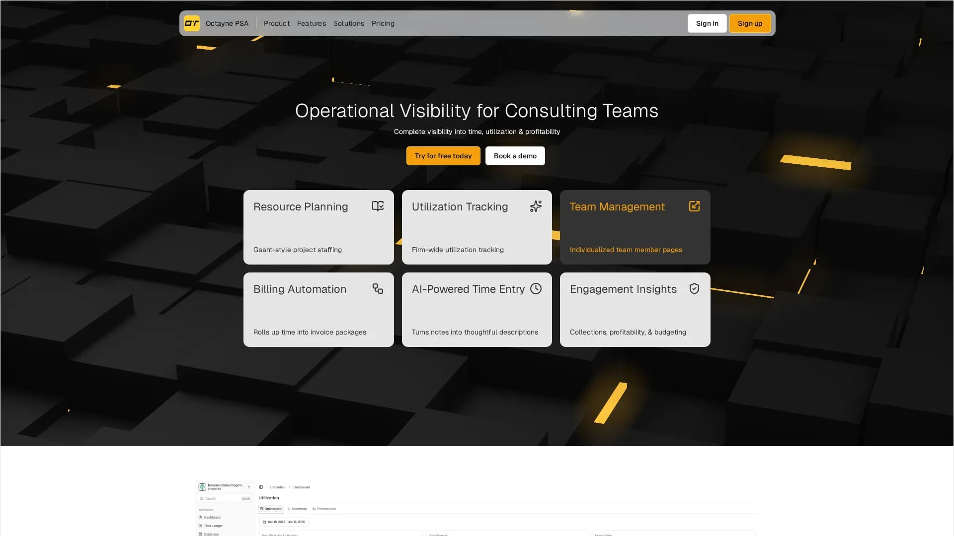Click 'Collections, profitability, & budgeting' text
954x536 pixels.
(628, 332)
